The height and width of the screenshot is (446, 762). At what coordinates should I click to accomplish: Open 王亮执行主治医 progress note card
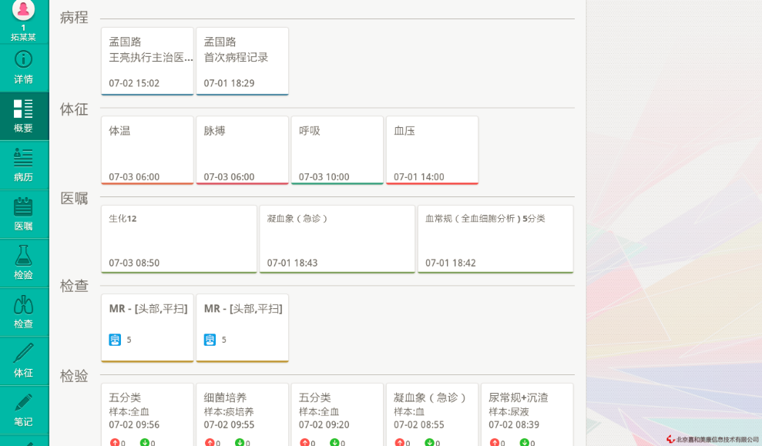[147, 61]
